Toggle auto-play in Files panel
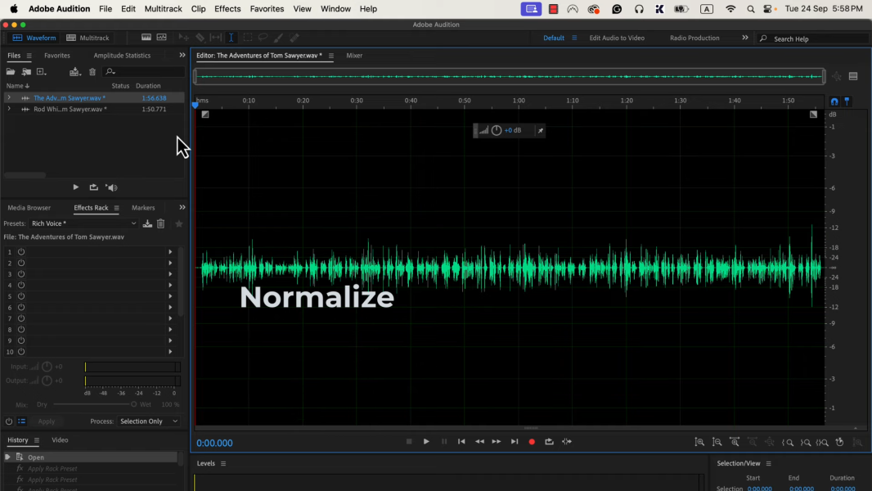The image size is (872, 491). 112,187
